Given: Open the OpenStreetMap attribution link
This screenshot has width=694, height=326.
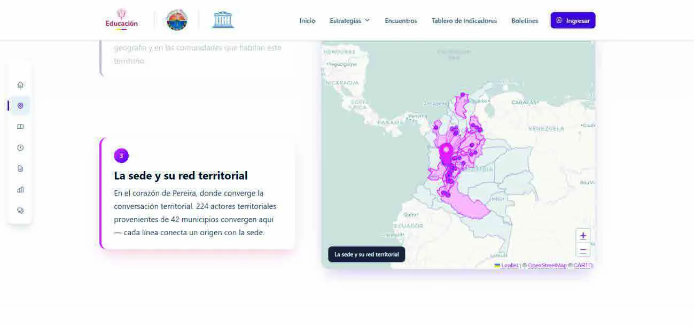Looking at the screenshot, I should coord(547,265).
